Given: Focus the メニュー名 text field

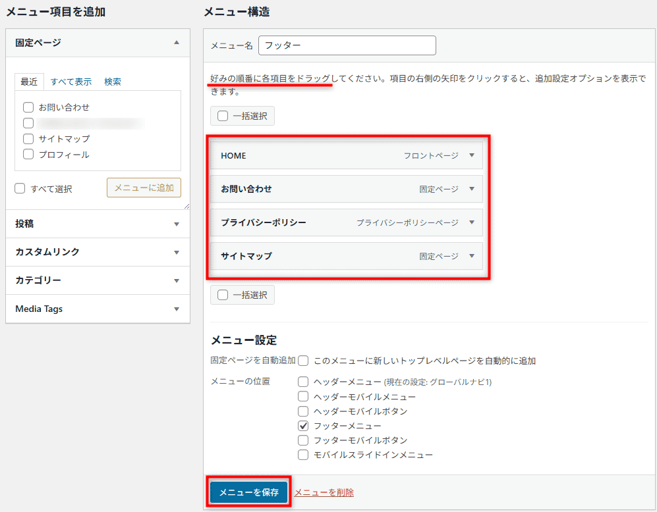Looking at the screenshot, I should 347,45.
